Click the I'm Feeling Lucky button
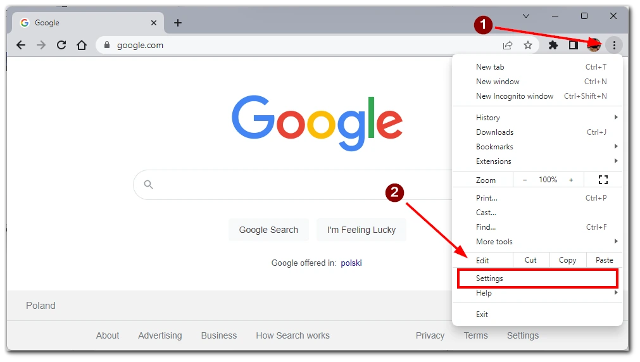Image resolution: width=640 pixels, height=362 pixels. point(361,230)
